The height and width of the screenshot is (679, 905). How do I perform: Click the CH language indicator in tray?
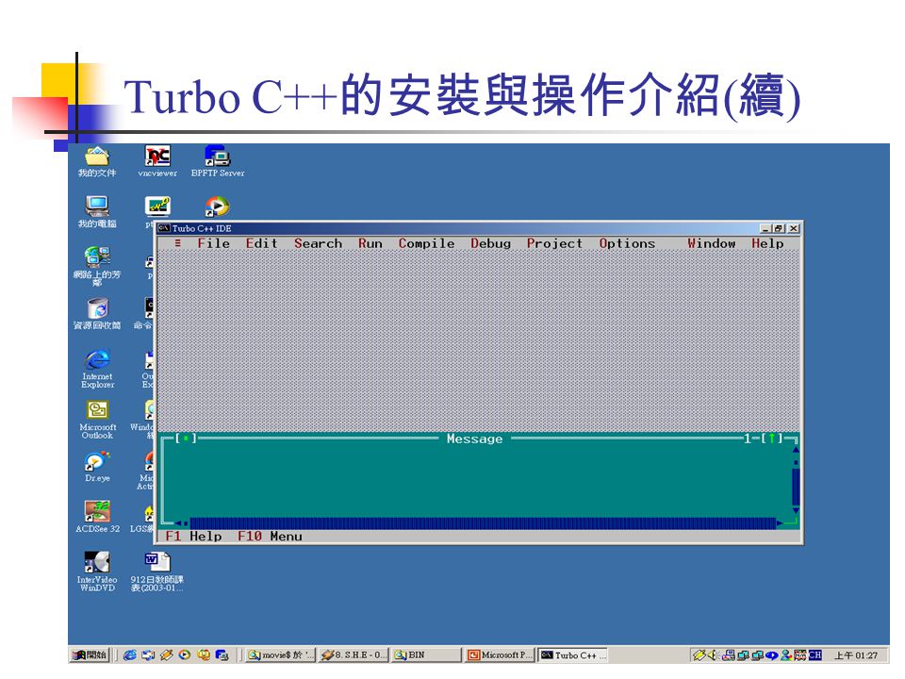(x=814, y=655)
